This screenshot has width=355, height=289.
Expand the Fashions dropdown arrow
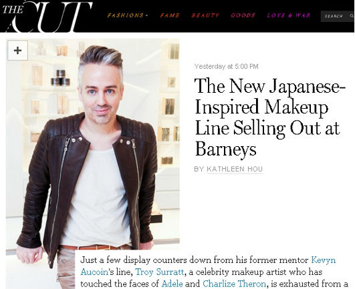(x=146, y=15)
